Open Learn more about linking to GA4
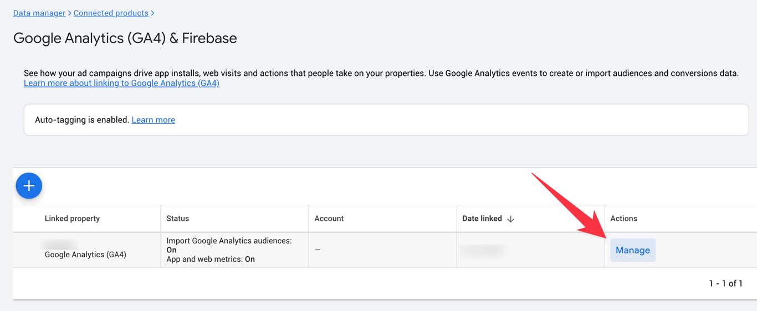 121,83
